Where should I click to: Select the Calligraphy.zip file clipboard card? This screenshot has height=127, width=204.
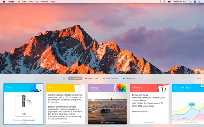point(24,104)
